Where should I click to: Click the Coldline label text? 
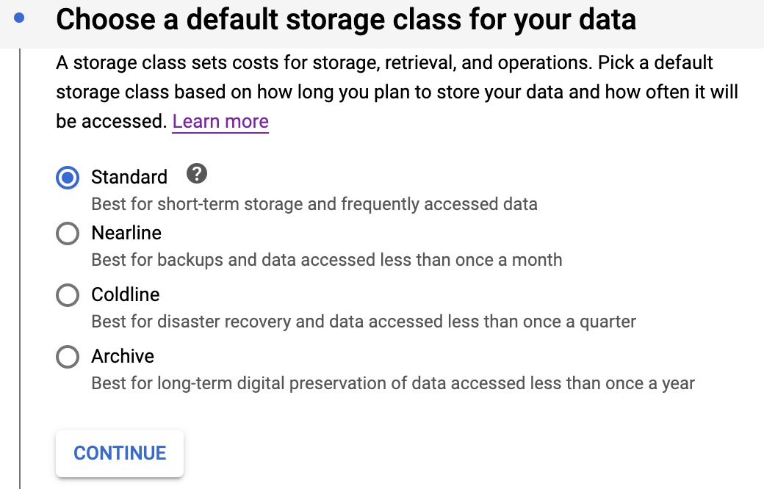(125, 294)
